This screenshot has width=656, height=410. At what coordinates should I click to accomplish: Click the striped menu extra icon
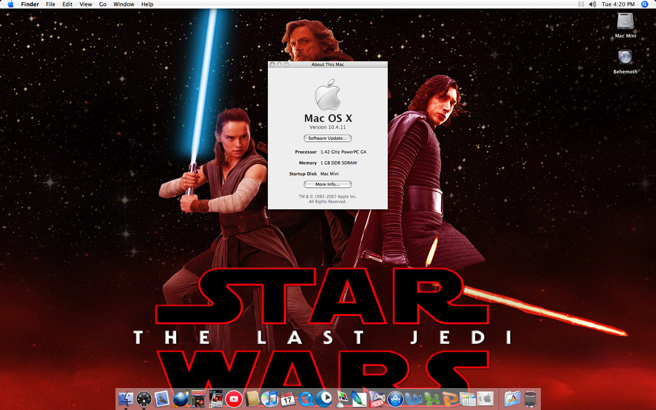(x=581, y=4)
